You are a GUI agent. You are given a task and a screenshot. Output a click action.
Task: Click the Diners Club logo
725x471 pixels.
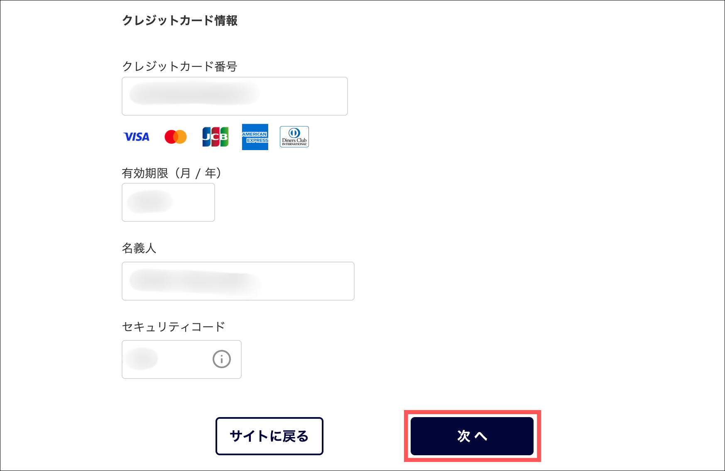294,137
